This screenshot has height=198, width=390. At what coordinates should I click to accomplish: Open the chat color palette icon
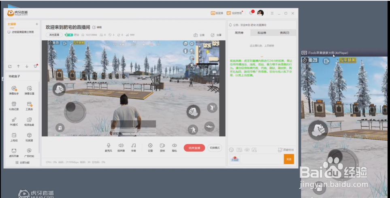pyautogui.click(x=247, y=150)
